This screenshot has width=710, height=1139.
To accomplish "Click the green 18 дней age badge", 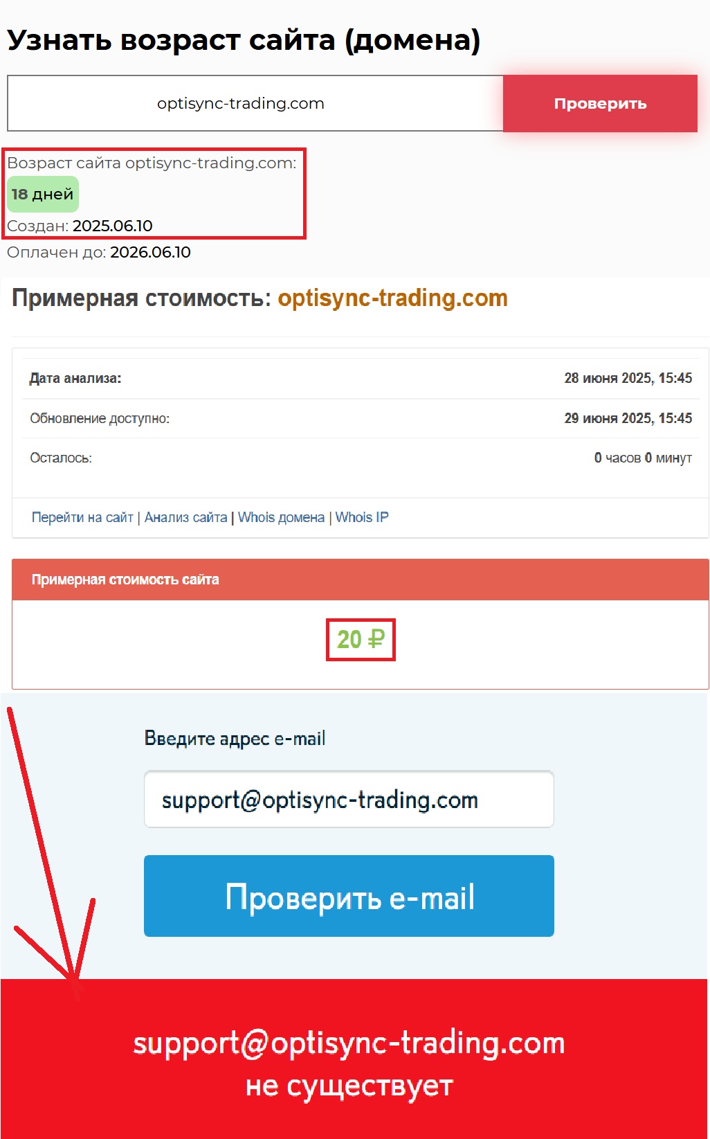I will (43, 195).
